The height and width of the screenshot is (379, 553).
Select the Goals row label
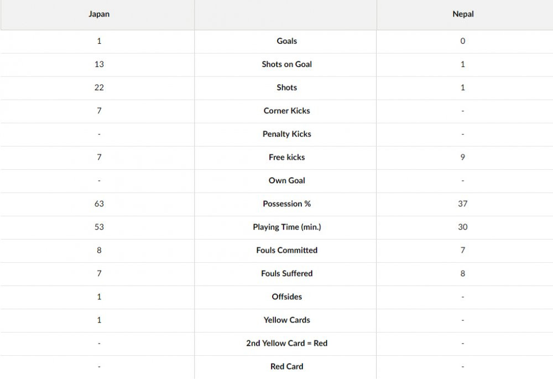tap(286, 41)
